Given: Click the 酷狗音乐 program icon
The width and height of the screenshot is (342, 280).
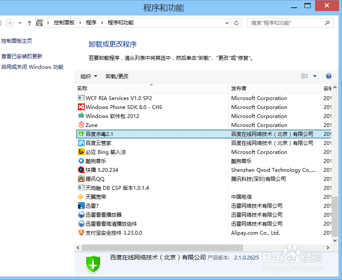Looking at the screenshot, I should click(x=81, y=161).
